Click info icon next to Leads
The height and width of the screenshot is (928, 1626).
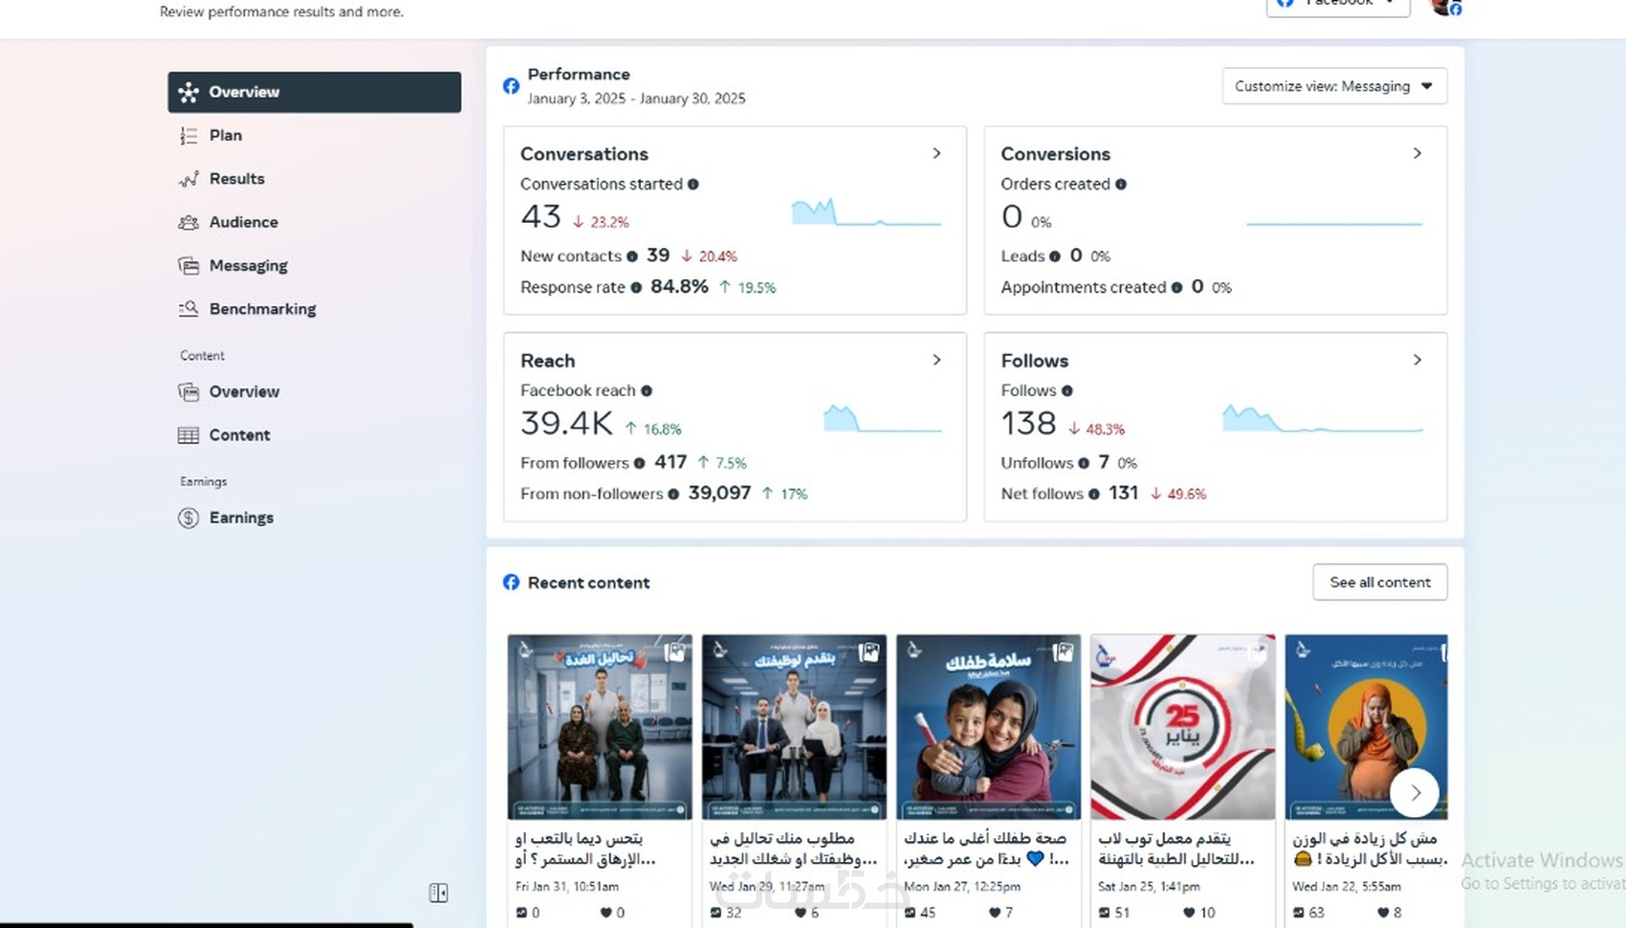click(1055, 256)
